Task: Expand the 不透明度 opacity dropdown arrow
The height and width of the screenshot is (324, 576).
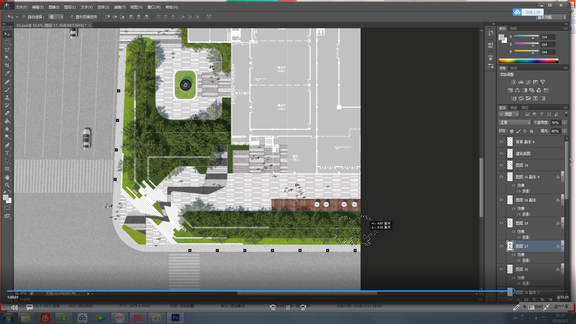Action: click(564, 123)
